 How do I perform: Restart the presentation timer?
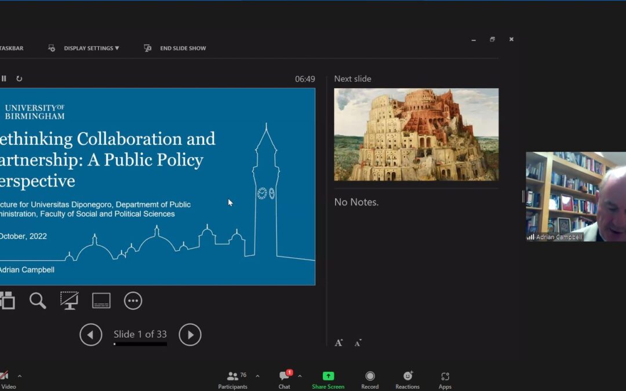(x=19, y=79)
